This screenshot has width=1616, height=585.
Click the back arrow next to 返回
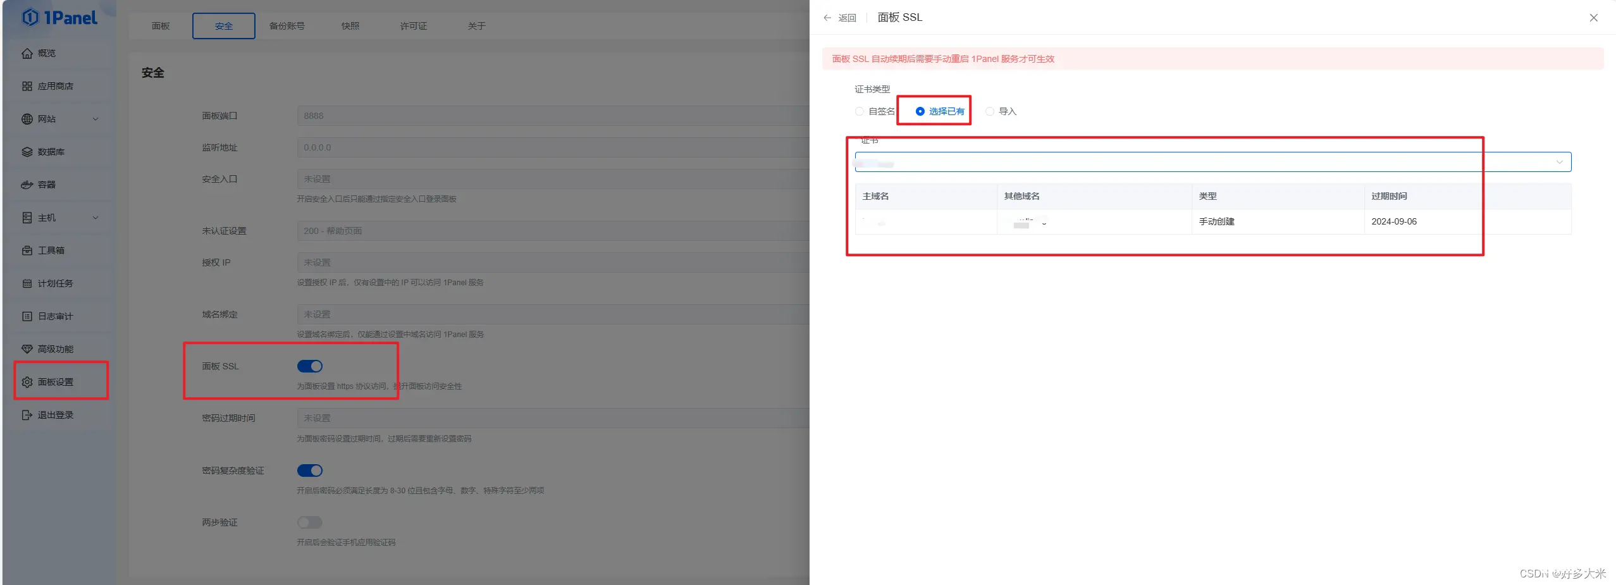[x=827, y=18]
